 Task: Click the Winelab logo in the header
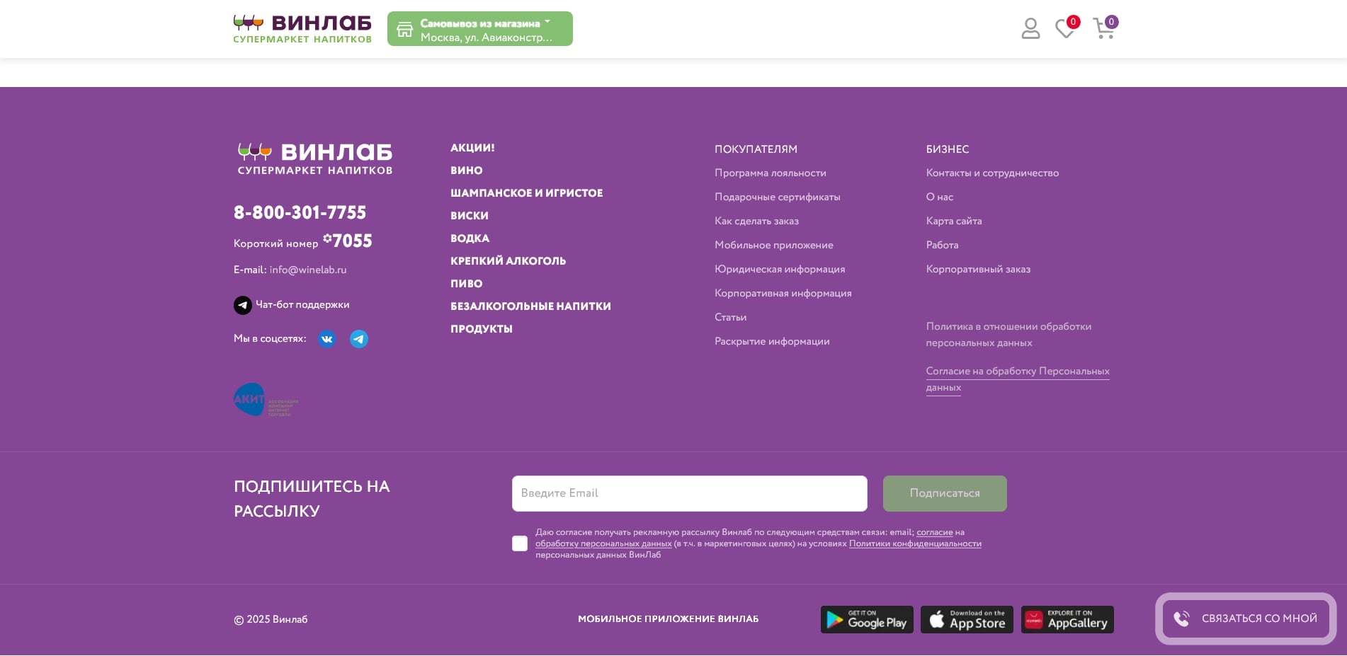point(302,29)
